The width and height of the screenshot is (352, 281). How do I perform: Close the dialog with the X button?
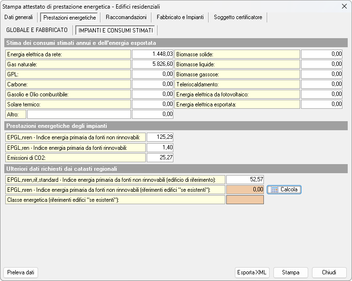pos(344,6)
